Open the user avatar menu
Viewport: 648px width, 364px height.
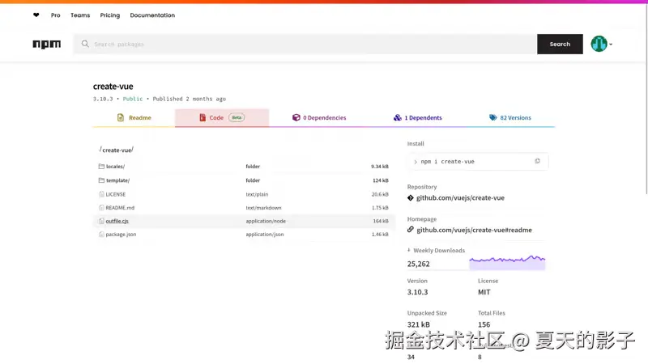[601, 44]
